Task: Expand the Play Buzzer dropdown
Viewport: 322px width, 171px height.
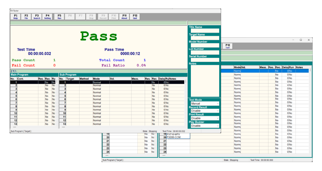Action: coord(204,126)
